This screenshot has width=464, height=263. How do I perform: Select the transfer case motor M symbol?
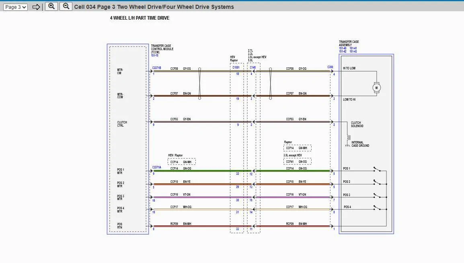click(x=376, y=88)
